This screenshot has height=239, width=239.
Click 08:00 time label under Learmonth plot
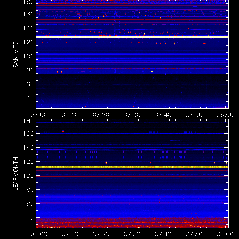(x=225, y=234)
